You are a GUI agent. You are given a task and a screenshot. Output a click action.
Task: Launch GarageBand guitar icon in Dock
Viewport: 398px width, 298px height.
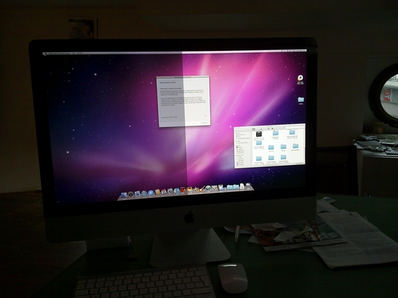202,189
